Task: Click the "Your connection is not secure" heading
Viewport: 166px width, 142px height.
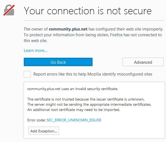Action: coord(88,11)
